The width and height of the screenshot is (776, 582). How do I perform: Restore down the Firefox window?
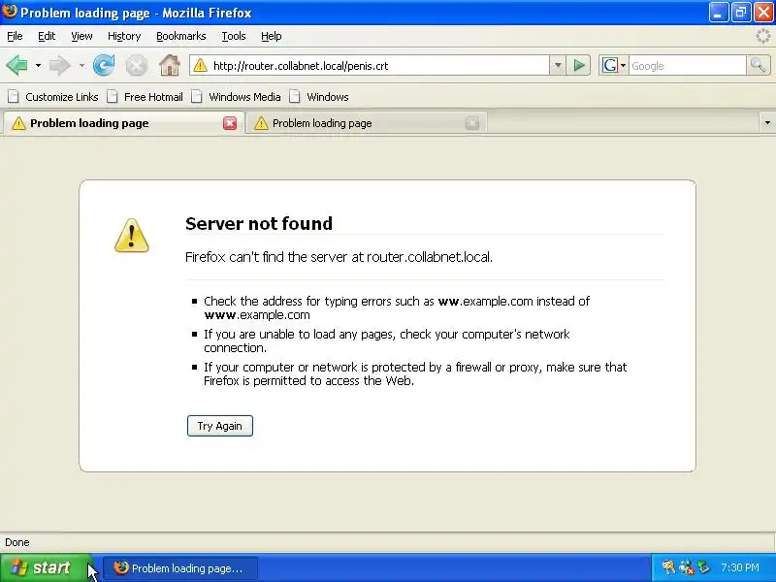[x=741, y=13]
